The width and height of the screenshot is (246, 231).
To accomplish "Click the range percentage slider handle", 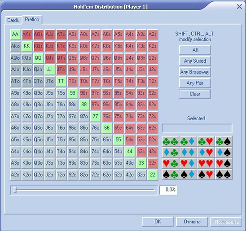I will [15, 190].
